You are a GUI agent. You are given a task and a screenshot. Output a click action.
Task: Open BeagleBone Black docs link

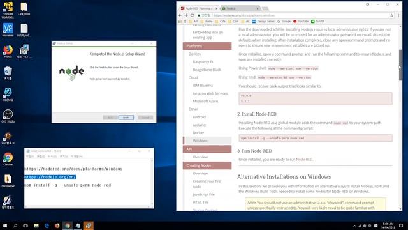(207, 70)
